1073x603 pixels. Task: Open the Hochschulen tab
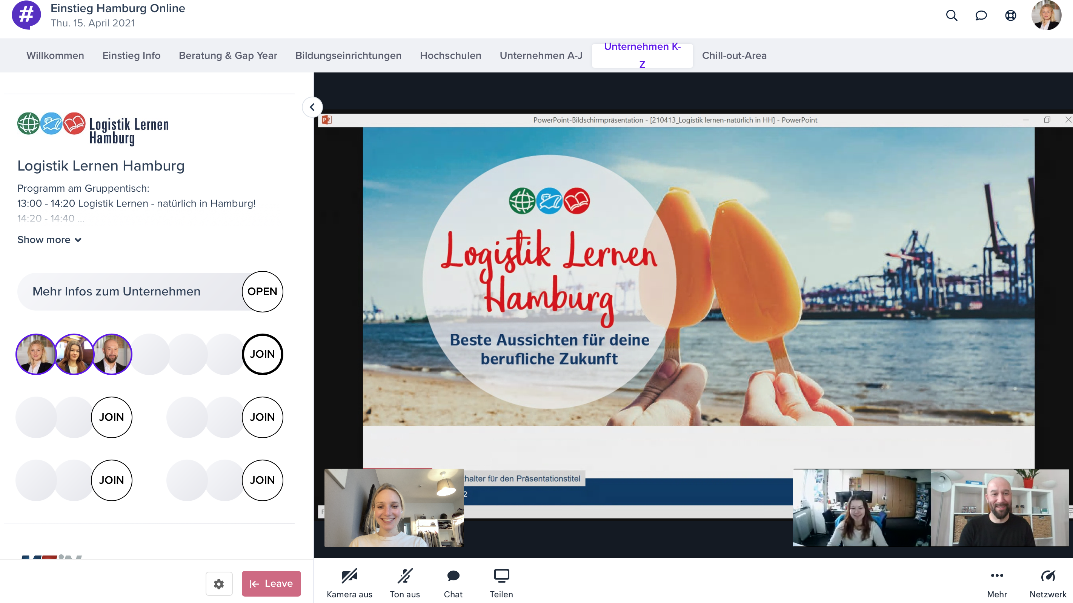(x=450, y=55)
